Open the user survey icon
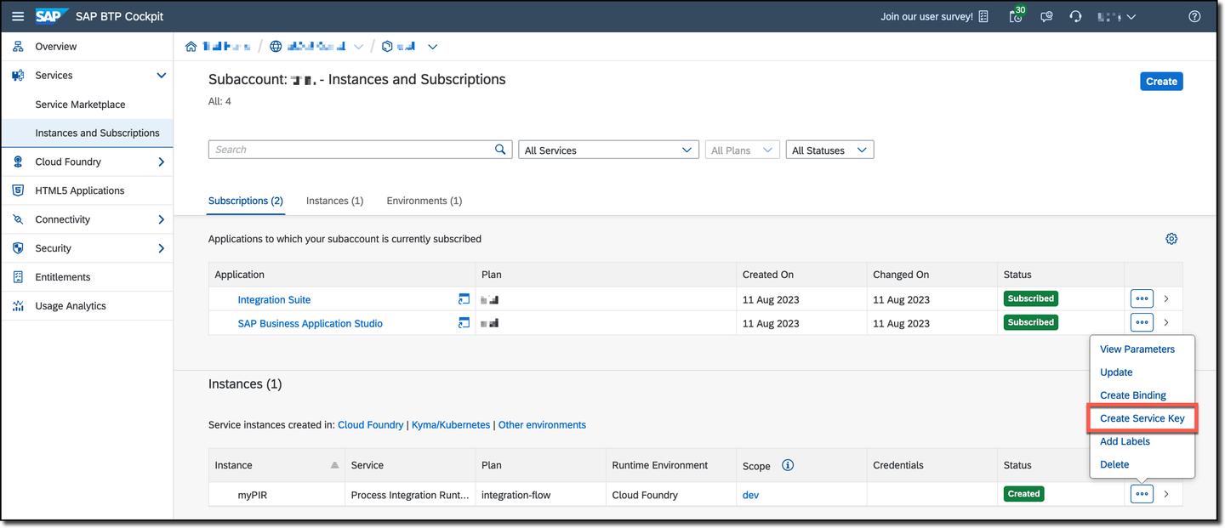The height and width of the screenshot is (528, 1225). pyautogui.click(x=984, y=16)
